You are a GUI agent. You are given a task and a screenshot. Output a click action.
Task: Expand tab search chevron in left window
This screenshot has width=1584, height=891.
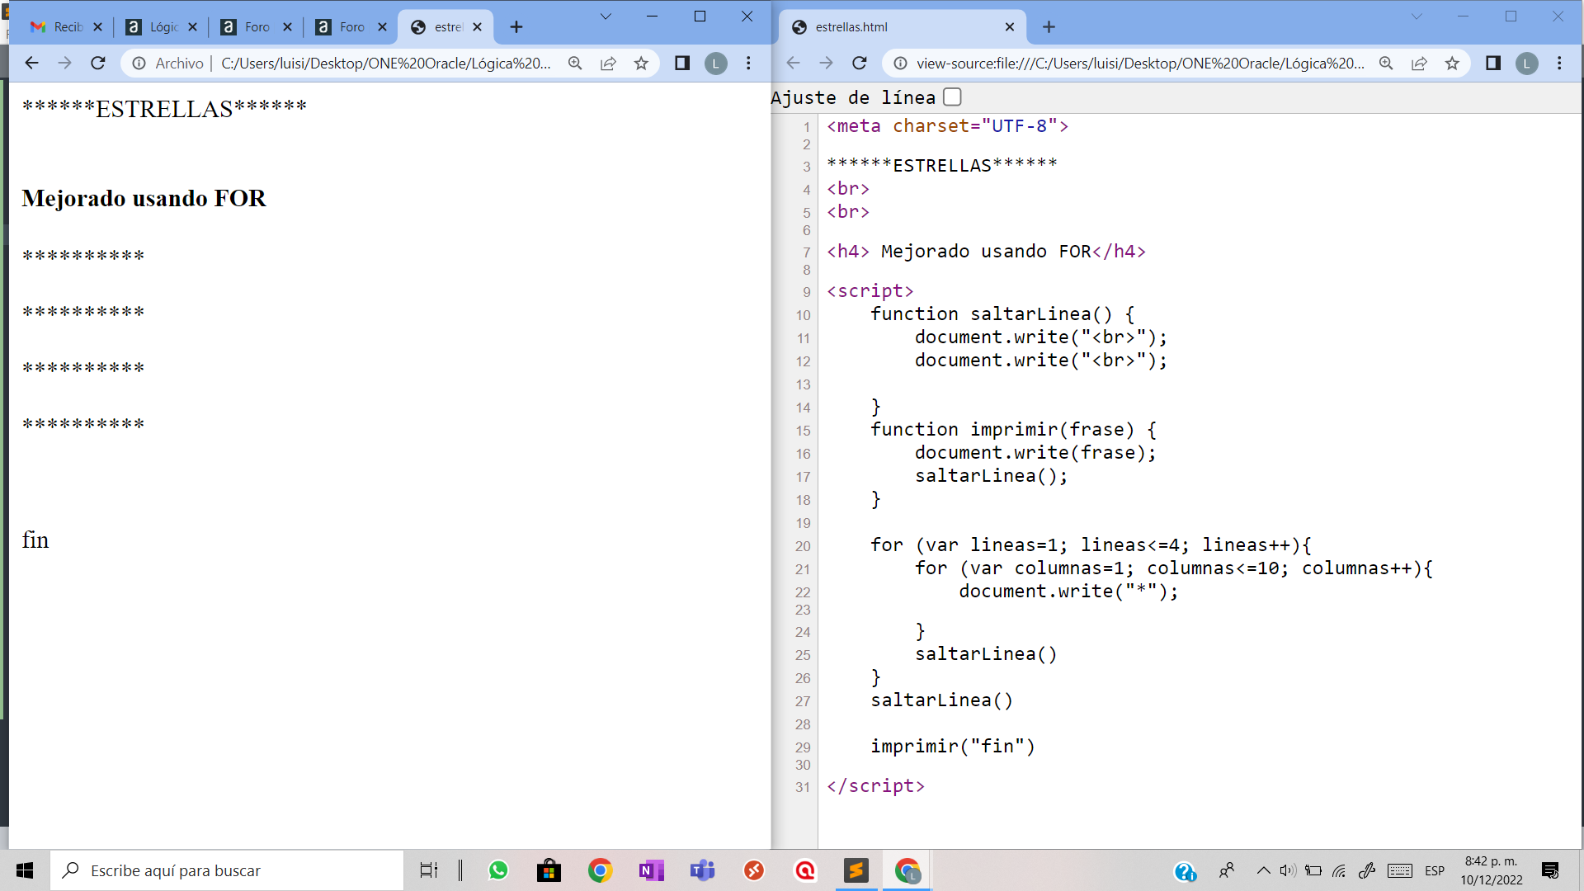point(606,16)
